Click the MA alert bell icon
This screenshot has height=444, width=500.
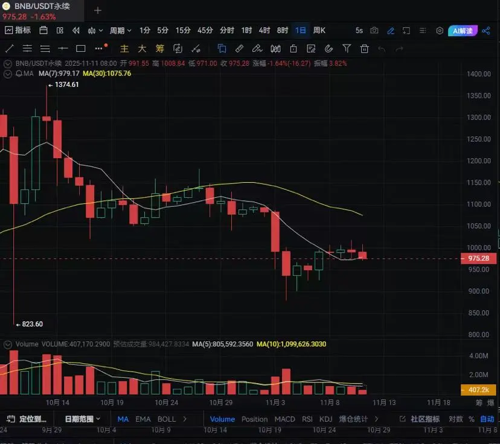(x=19, y=74)
